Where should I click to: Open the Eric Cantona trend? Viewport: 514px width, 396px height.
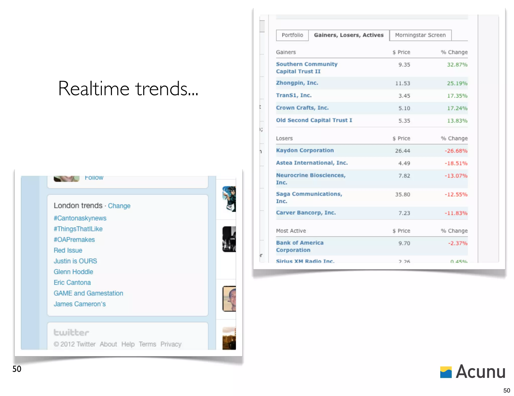click(x=72, y=283)
